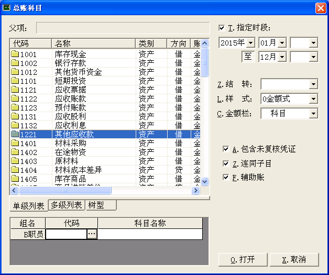Select the 应收账款 account name
This screenshot has height=275, width=329.
coord(70,99)
